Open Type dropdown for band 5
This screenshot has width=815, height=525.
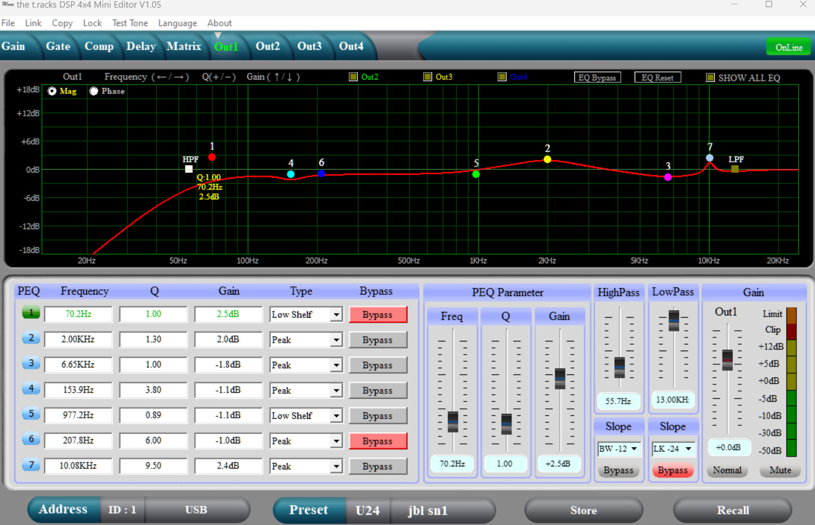(x=336, y=416)
